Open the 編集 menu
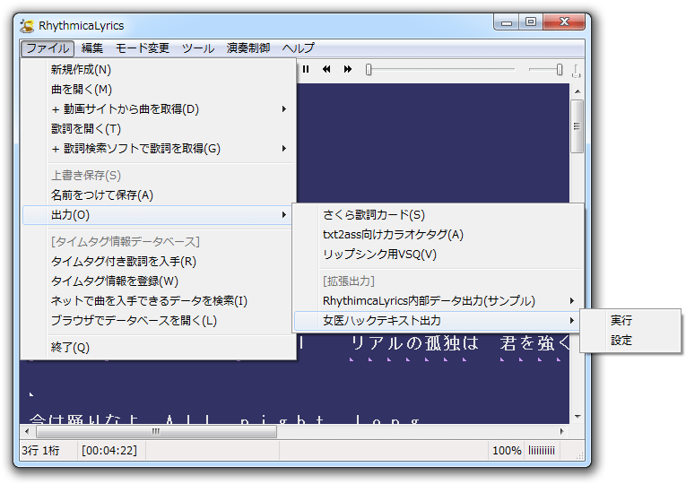The height and width of the screenshot is (484, 686). coord(91,48)
